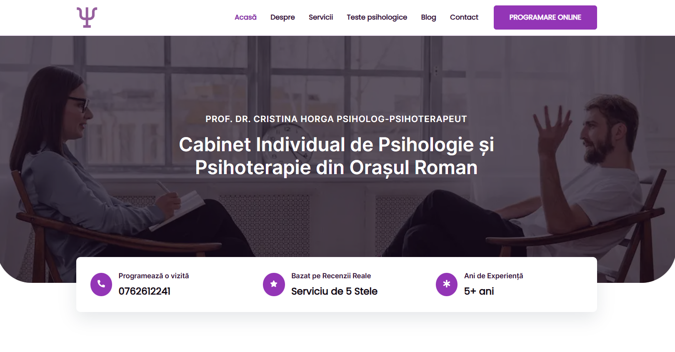Select the "Serviciu de 5 Stele" heading
This screenshot has width=675, height=352.
[x=334, y=291]
